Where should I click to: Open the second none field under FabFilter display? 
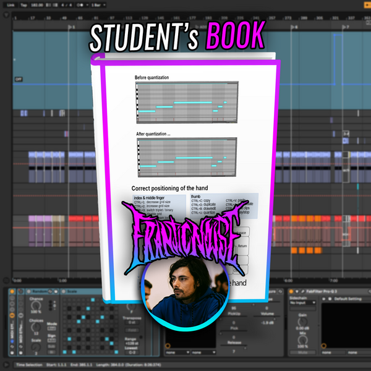tap(359, 352)
